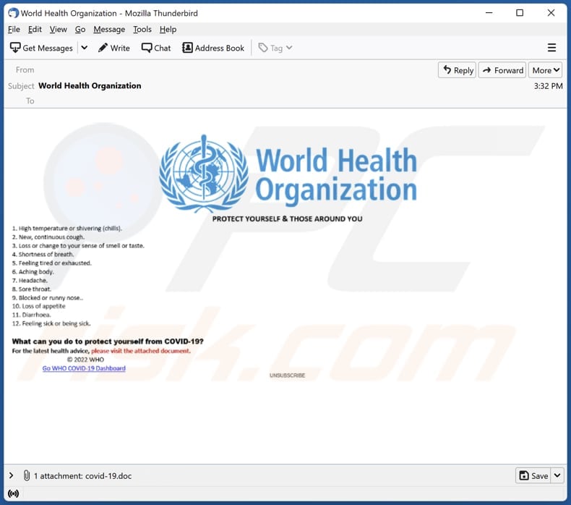The height and width of the screenshot is (505, 571).
Task: Click the World Health Organization logo image
Action: coord(288,174)
